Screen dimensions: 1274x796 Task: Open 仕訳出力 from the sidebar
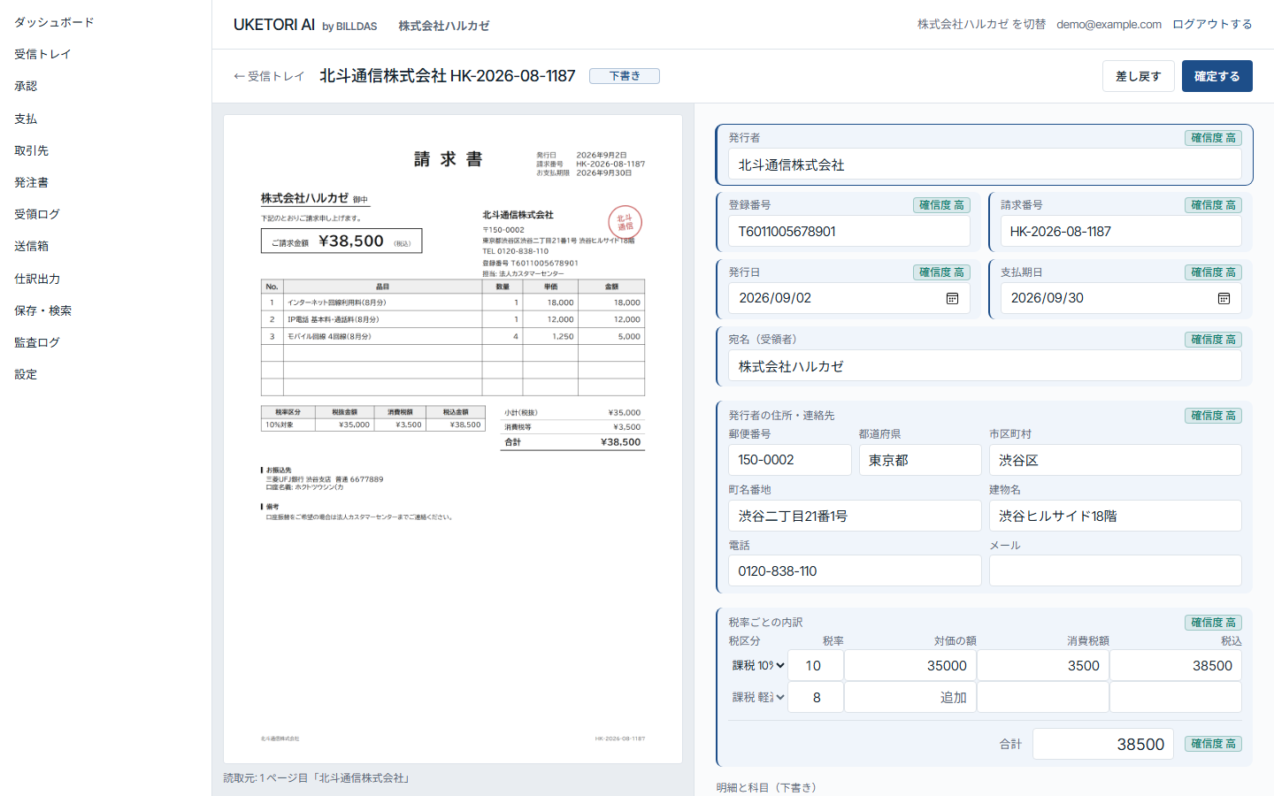click(37, 279)
